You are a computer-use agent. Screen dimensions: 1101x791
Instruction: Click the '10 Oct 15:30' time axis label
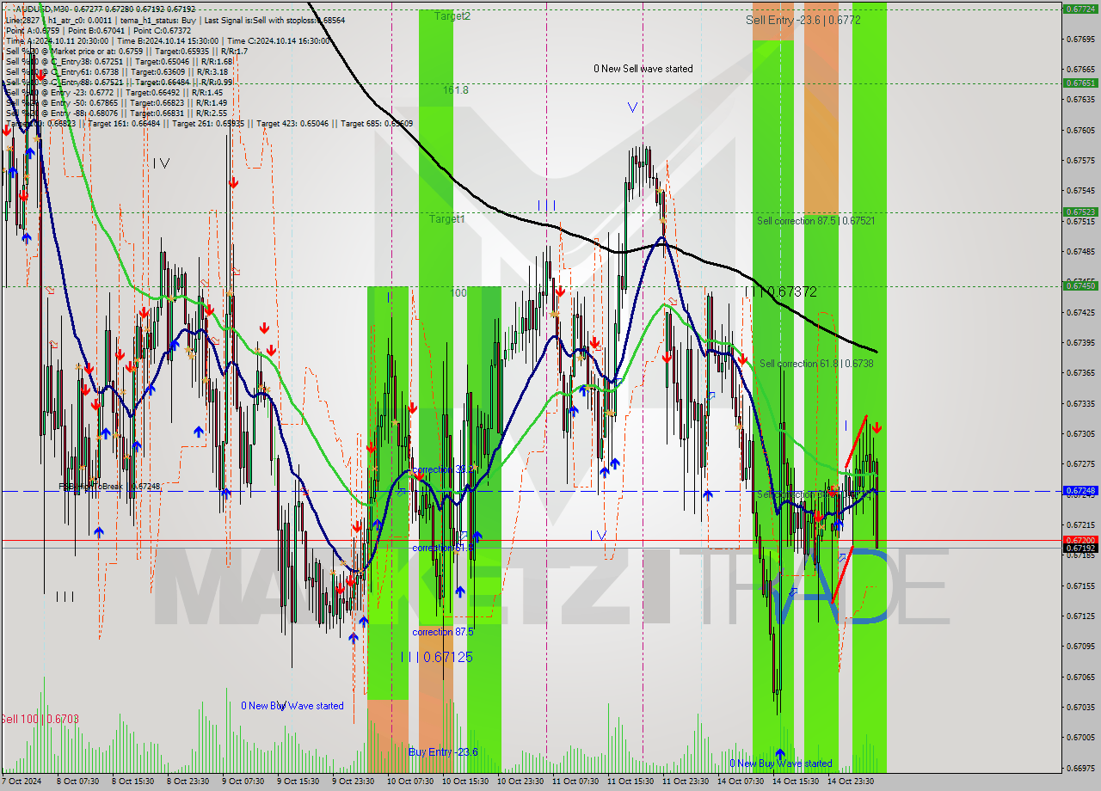(x=465, y=782)
